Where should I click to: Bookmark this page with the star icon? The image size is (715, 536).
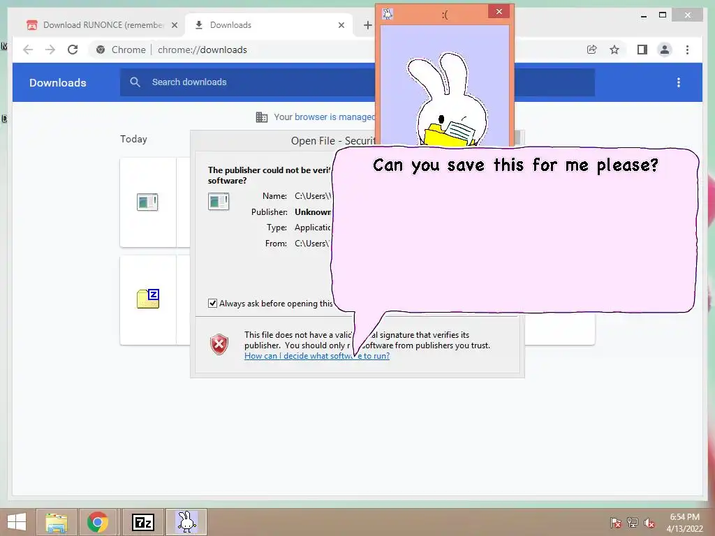click(614, 50)
